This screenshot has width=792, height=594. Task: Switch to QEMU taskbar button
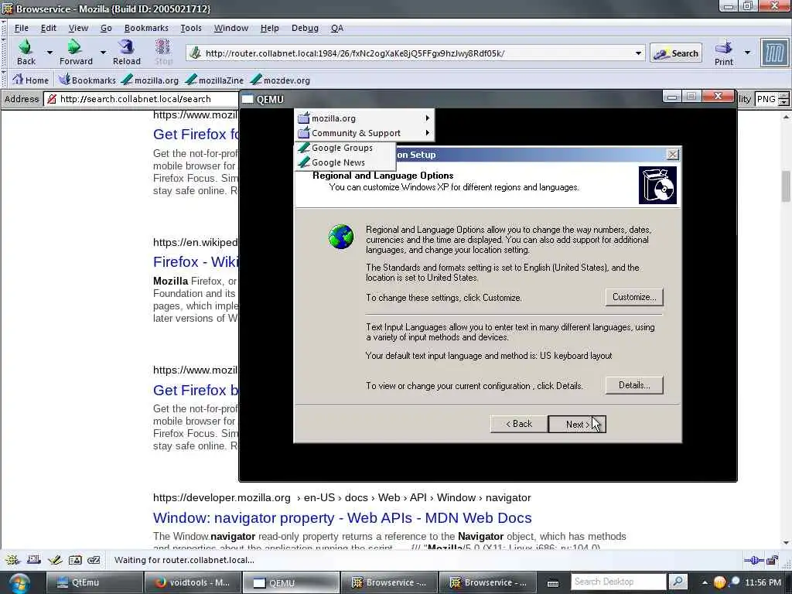291,582
